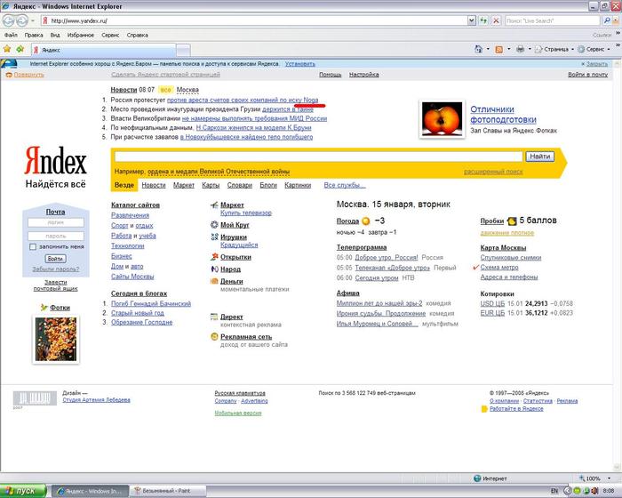The image size is (622, 498).
Task: Click the Пробки traffic light icon
Action: click(512, 221)
